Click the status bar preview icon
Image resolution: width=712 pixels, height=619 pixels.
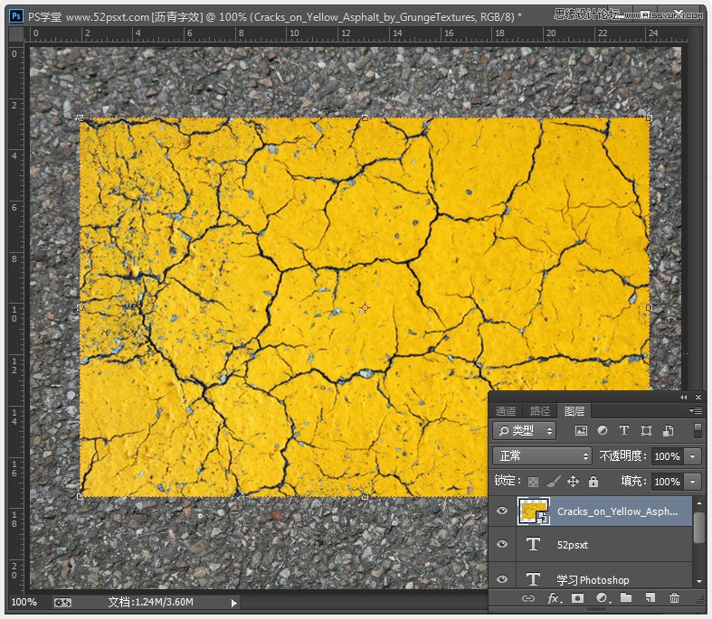[62, 602]
